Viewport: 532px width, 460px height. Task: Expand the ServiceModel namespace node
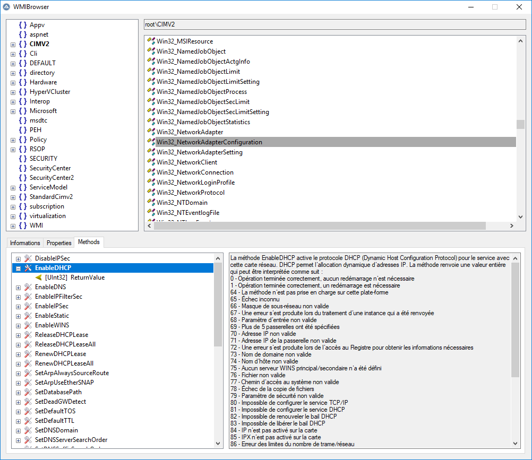pos(13,188)
